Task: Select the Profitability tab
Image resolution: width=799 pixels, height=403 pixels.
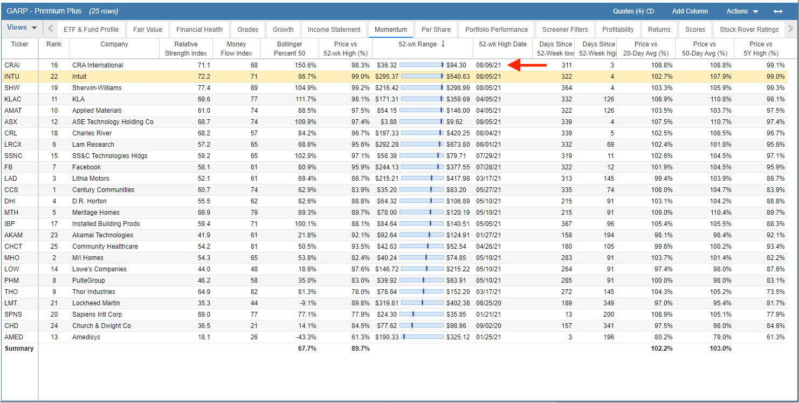Action: point(618,30)
